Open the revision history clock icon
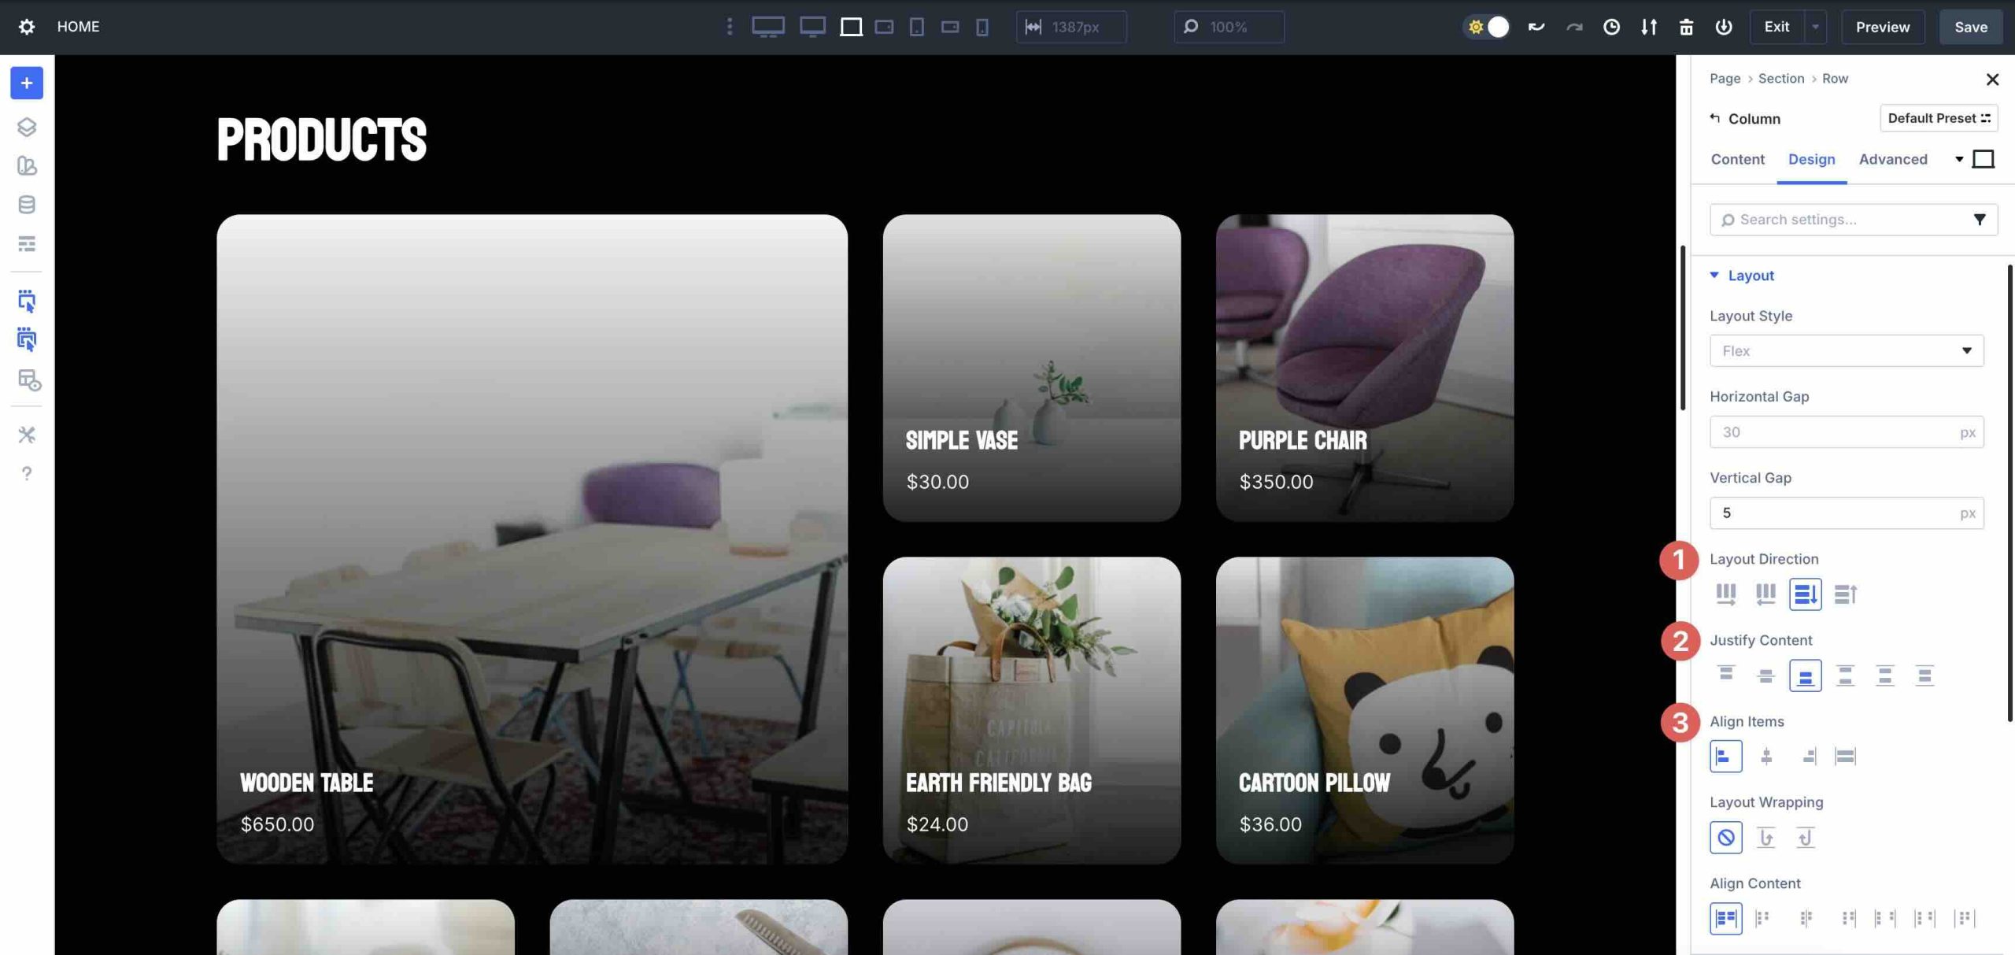This screenshot has width=2015, height=955. 1610,26
